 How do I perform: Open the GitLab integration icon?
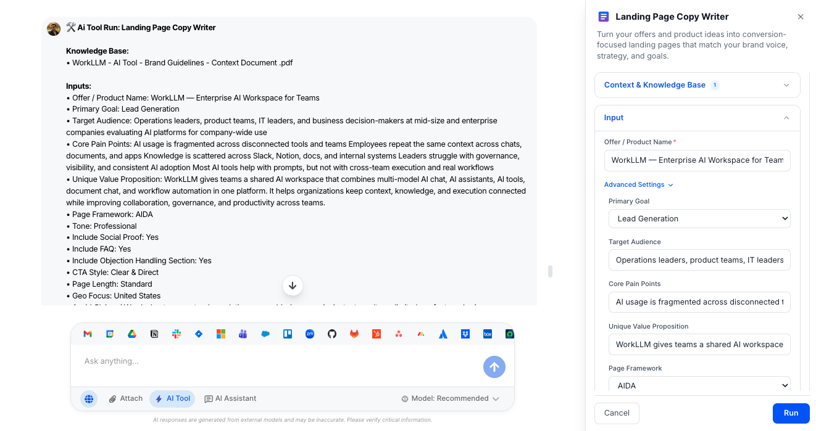coord(354,334)
